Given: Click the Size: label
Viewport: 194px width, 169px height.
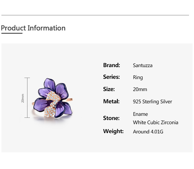Looking at the screenshot, I should [109, 89].
